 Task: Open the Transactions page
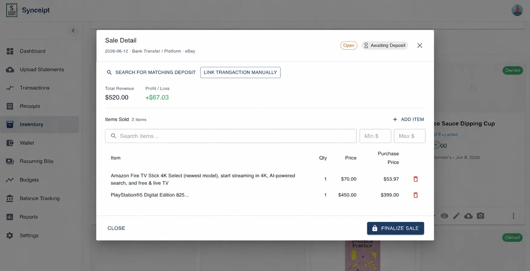pos(40,88)
